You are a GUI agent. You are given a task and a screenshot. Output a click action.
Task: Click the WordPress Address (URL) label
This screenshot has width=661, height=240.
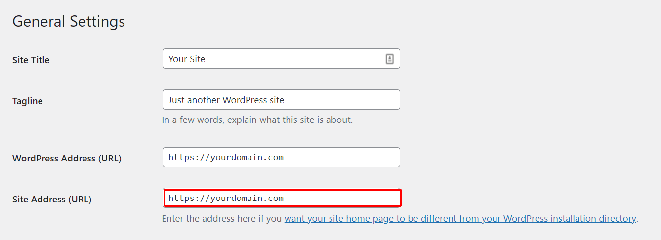tap(67, 159)
